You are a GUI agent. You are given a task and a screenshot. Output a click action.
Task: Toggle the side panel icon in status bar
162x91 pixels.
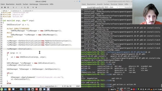(2, 86)
